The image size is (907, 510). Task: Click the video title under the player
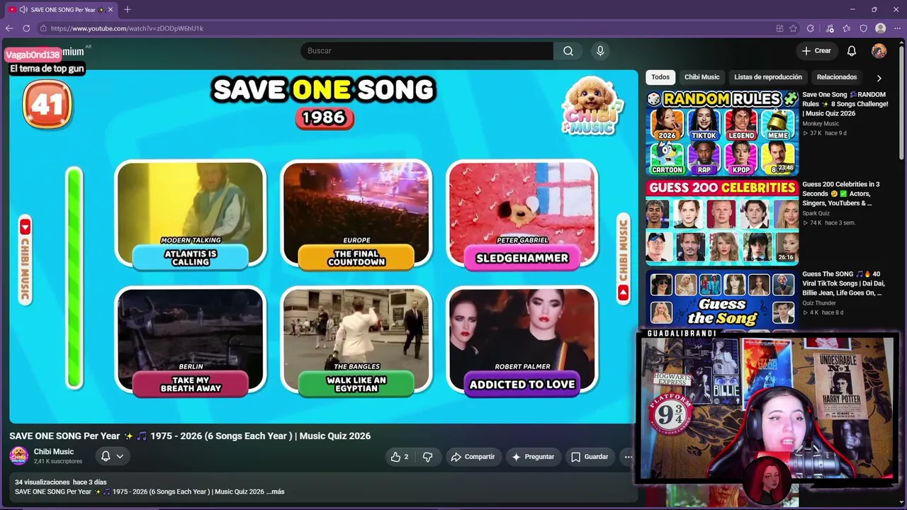click(x=190, y=436)
